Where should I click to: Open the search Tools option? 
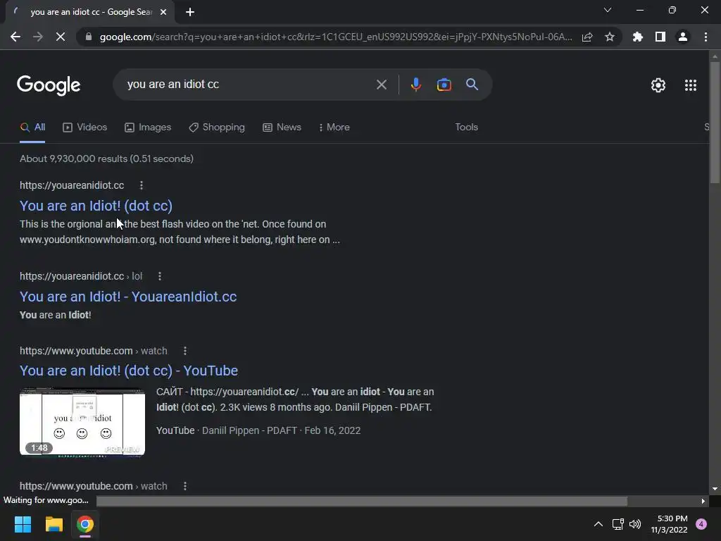point(466,127)
